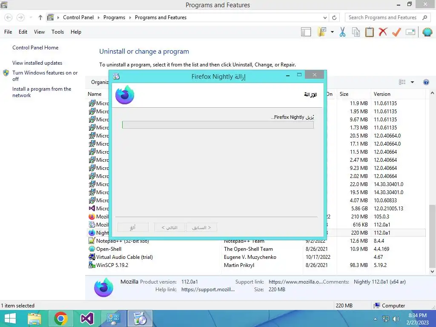Click the blue help question mark icon
436x327 pixels.
[x=426, y=82]
